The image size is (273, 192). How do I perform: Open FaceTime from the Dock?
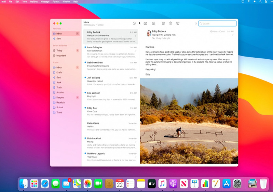coord(98,184)
